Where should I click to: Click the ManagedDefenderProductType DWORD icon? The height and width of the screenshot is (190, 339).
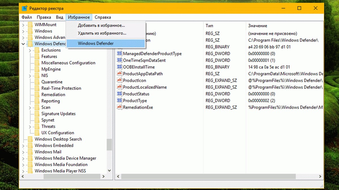point(119,53)
